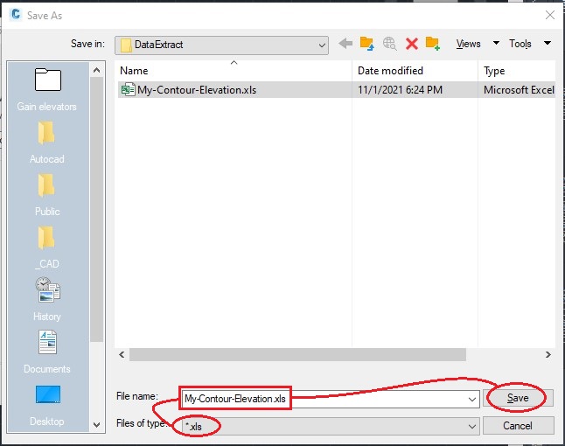Click the Save button

518,398
